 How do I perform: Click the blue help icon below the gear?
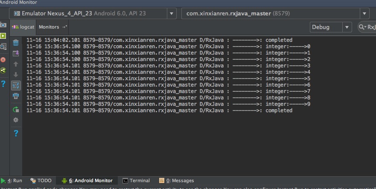point(16,133)
